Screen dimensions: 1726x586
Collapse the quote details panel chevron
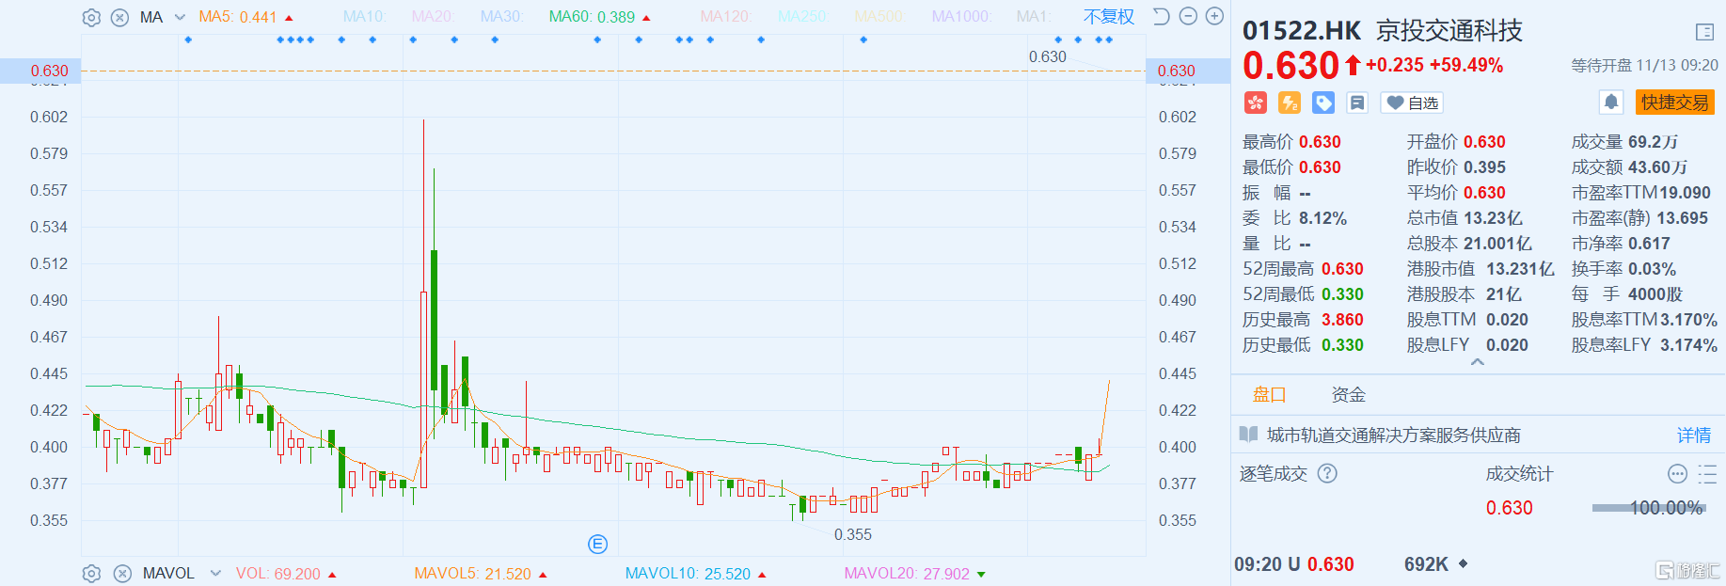pyautogui.click(x=1478, y=362)
